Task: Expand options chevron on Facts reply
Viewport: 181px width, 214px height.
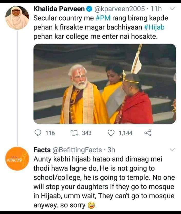Action: pos(173,150)
